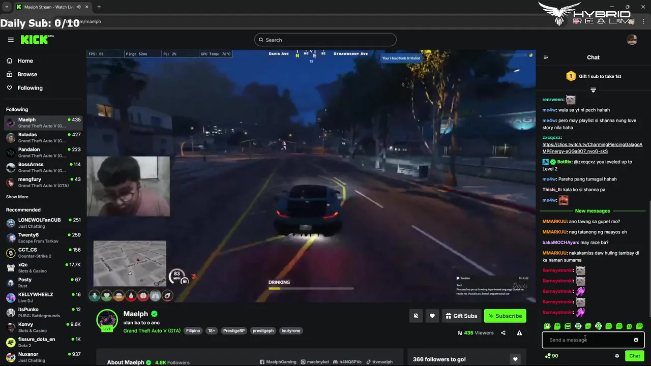Open Nuxanor recommended channel
The height and width of the screenshot is (366, 651).
(x=43, y=357)
